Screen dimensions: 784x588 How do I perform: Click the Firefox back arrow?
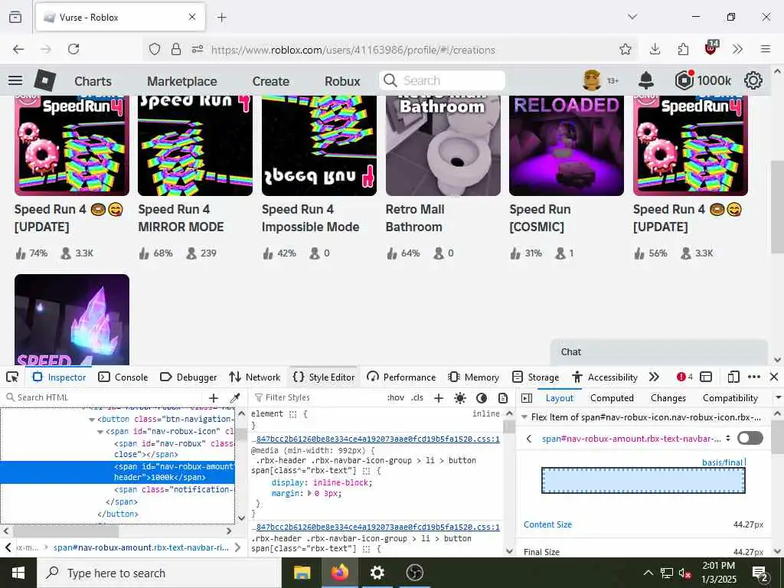coord(18,49)
